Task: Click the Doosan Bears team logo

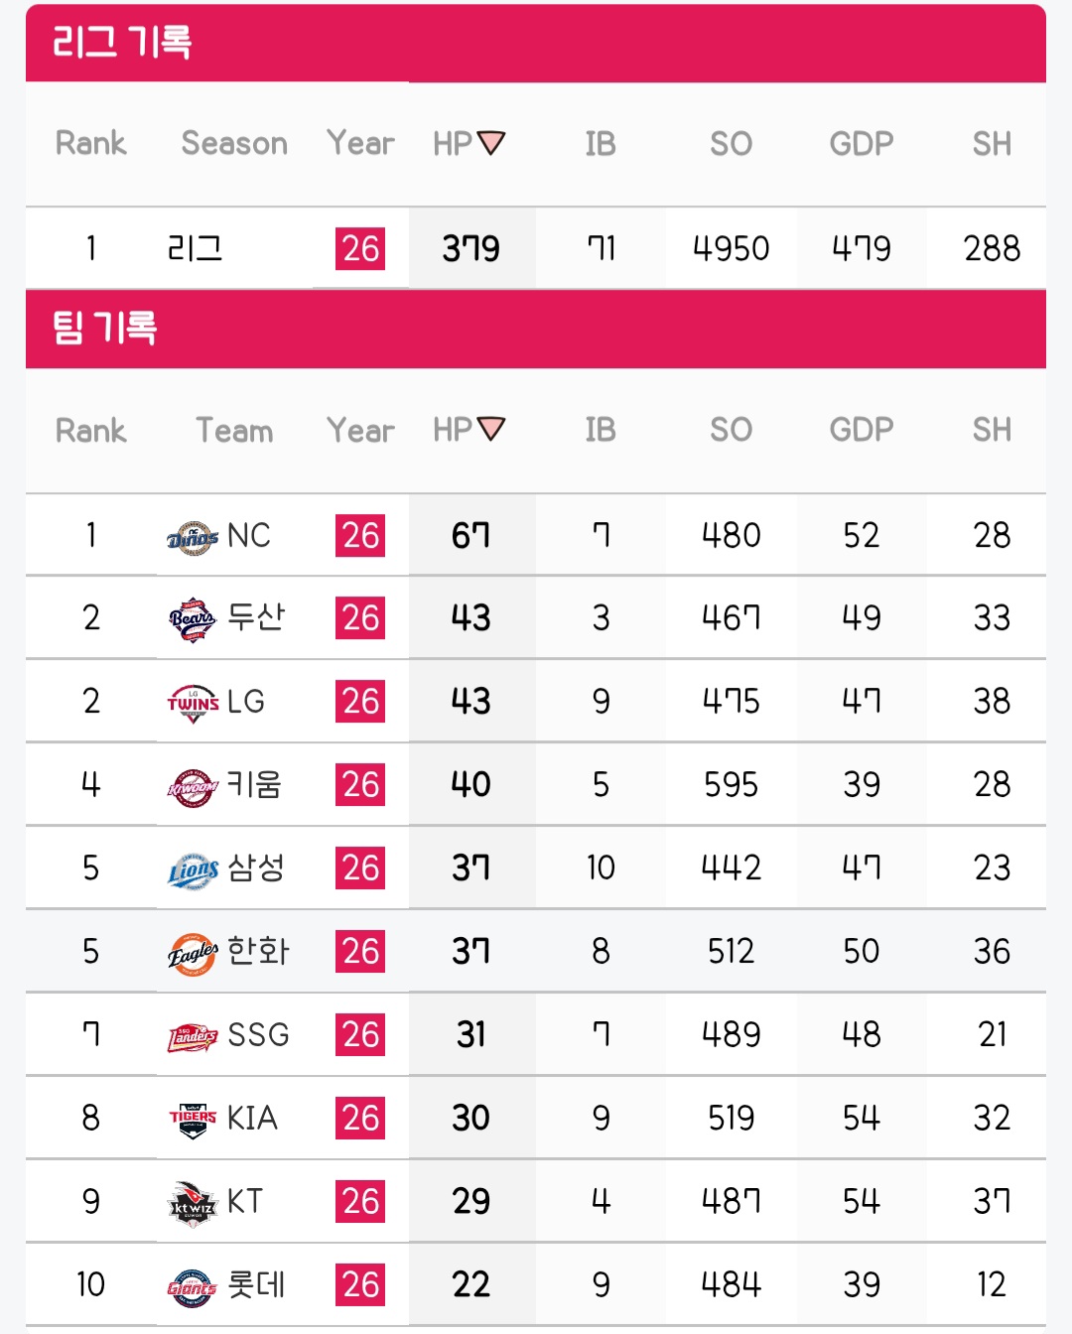Action: (193, 620)
